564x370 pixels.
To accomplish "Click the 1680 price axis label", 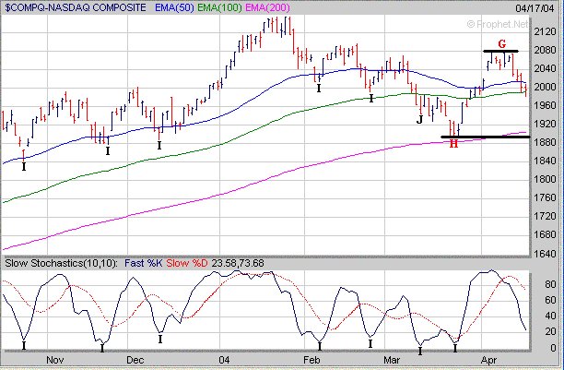I will click(x=545, y=234).
